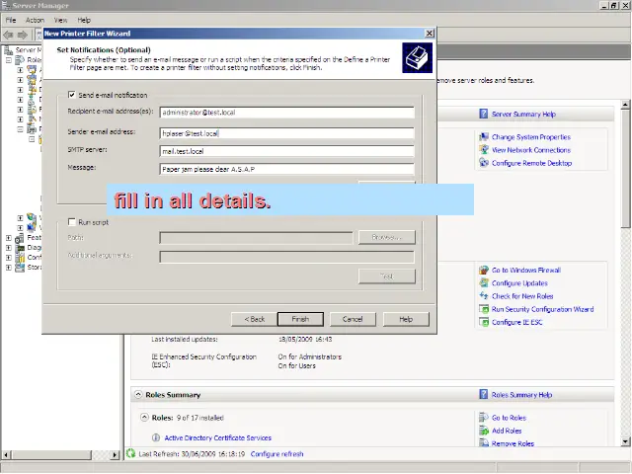The width and height of the screenshot is (632, 474).
Task: Click the Configure Updates icon
Action: 484,283
